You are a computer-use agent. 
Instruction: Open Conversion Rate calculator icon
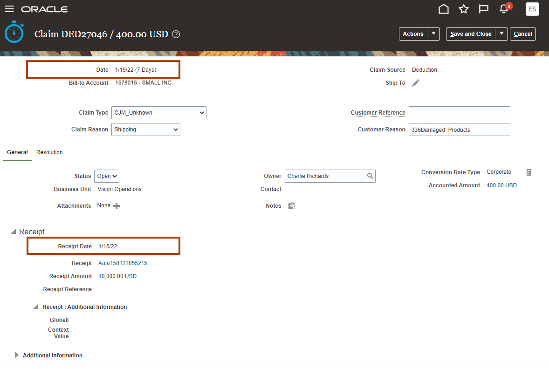(529, 172)
